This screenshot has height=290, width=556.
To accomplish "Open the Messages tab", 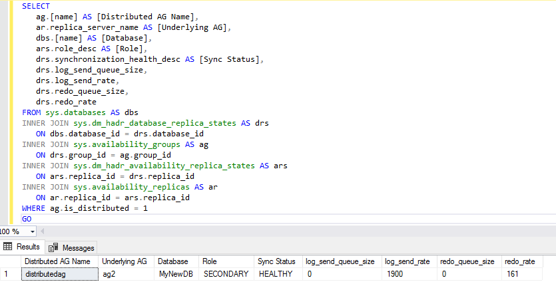I will (x=71, y=247).
